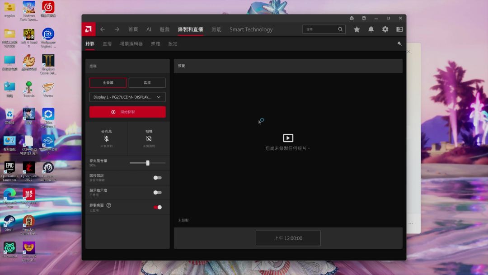Open notifications bell icon
488x275 pixels.
tap(371, 29)
